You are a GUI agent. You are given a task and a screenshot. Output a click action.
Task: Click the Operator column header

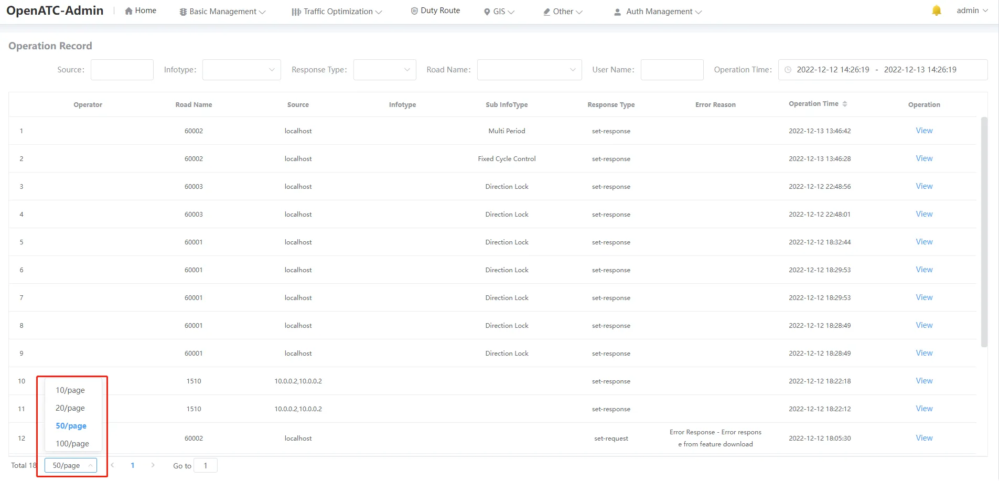[x=88, y=104]
